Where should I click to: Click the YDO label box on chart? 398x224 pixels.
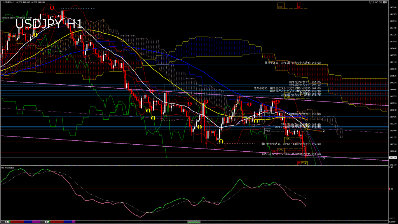[267, 113]
